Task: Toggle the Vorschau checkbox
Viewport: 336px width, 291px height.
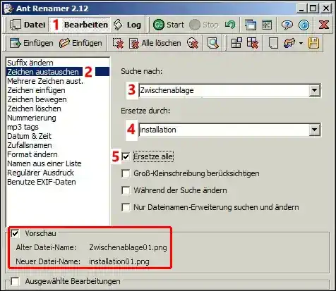Action: [16, 233]
